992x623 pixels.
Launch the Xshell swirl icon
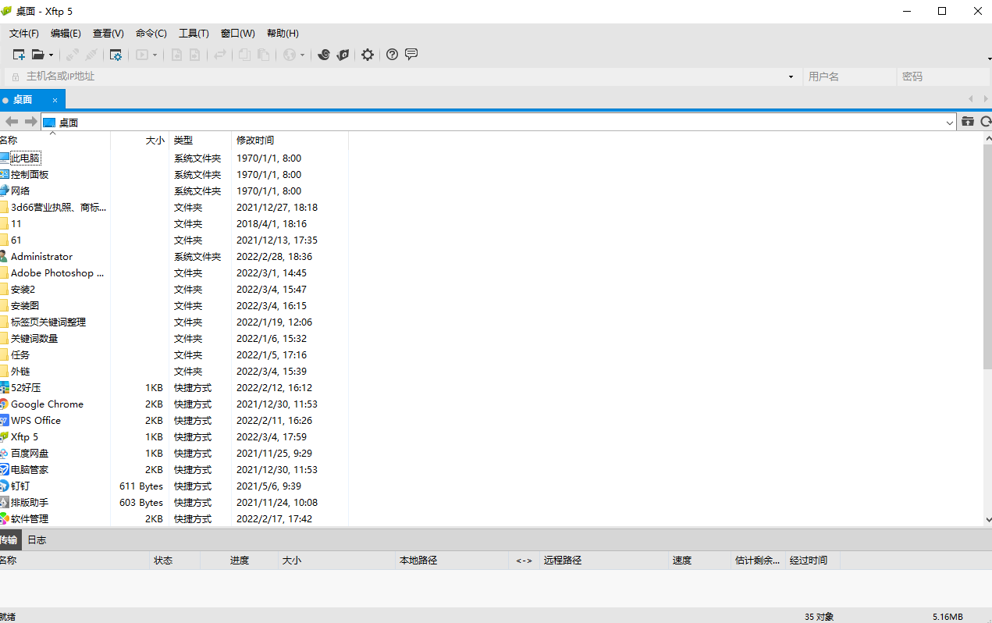coord(324,55)
